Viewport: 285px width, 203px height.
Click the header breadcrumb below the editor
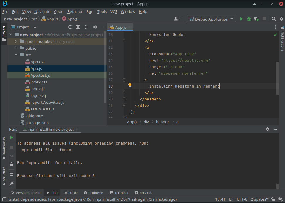(162, 122)
